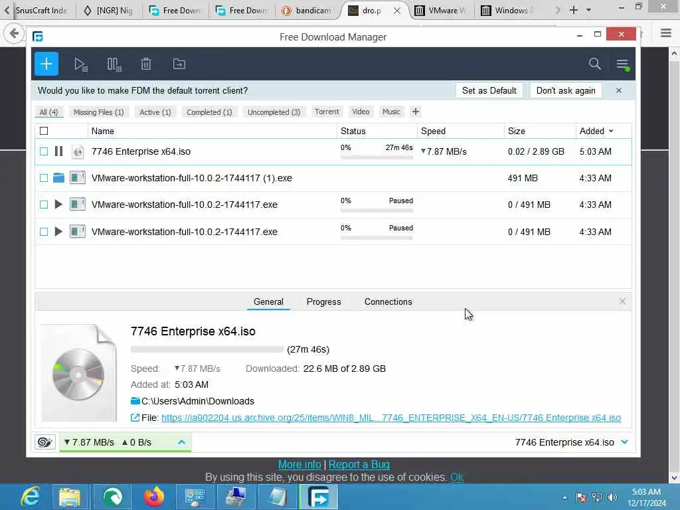
Task: Close the details panel with its X
Action: coord(622,301)
